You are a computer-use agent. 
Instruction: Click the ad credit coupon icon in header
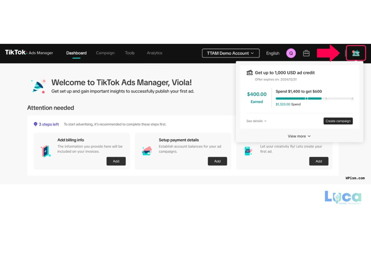point(356,53)
